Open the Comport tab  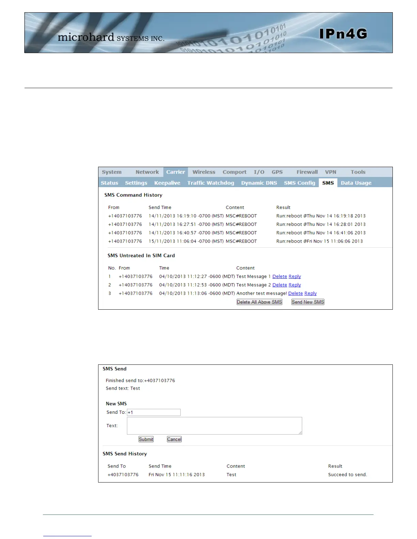pos(234,172)
